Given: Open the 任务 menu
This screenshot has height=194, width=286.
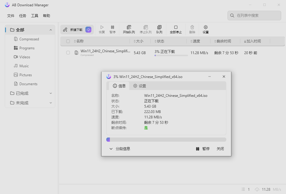Looking at the screenshot, I should (23, 16).
